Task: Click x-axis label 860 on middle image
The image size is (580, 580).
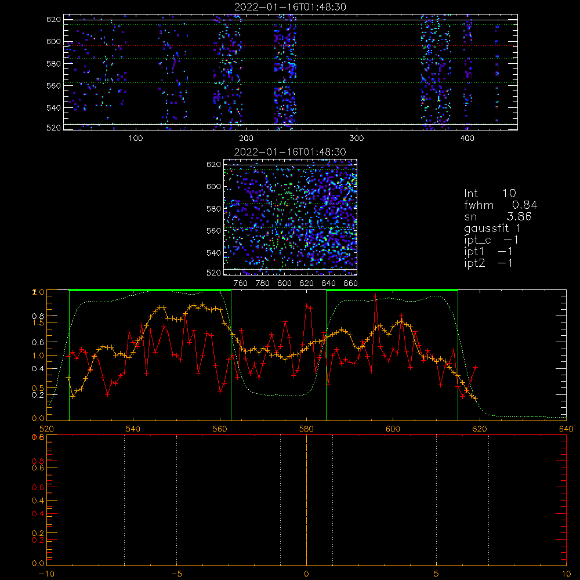Action: tap(351, 284)
